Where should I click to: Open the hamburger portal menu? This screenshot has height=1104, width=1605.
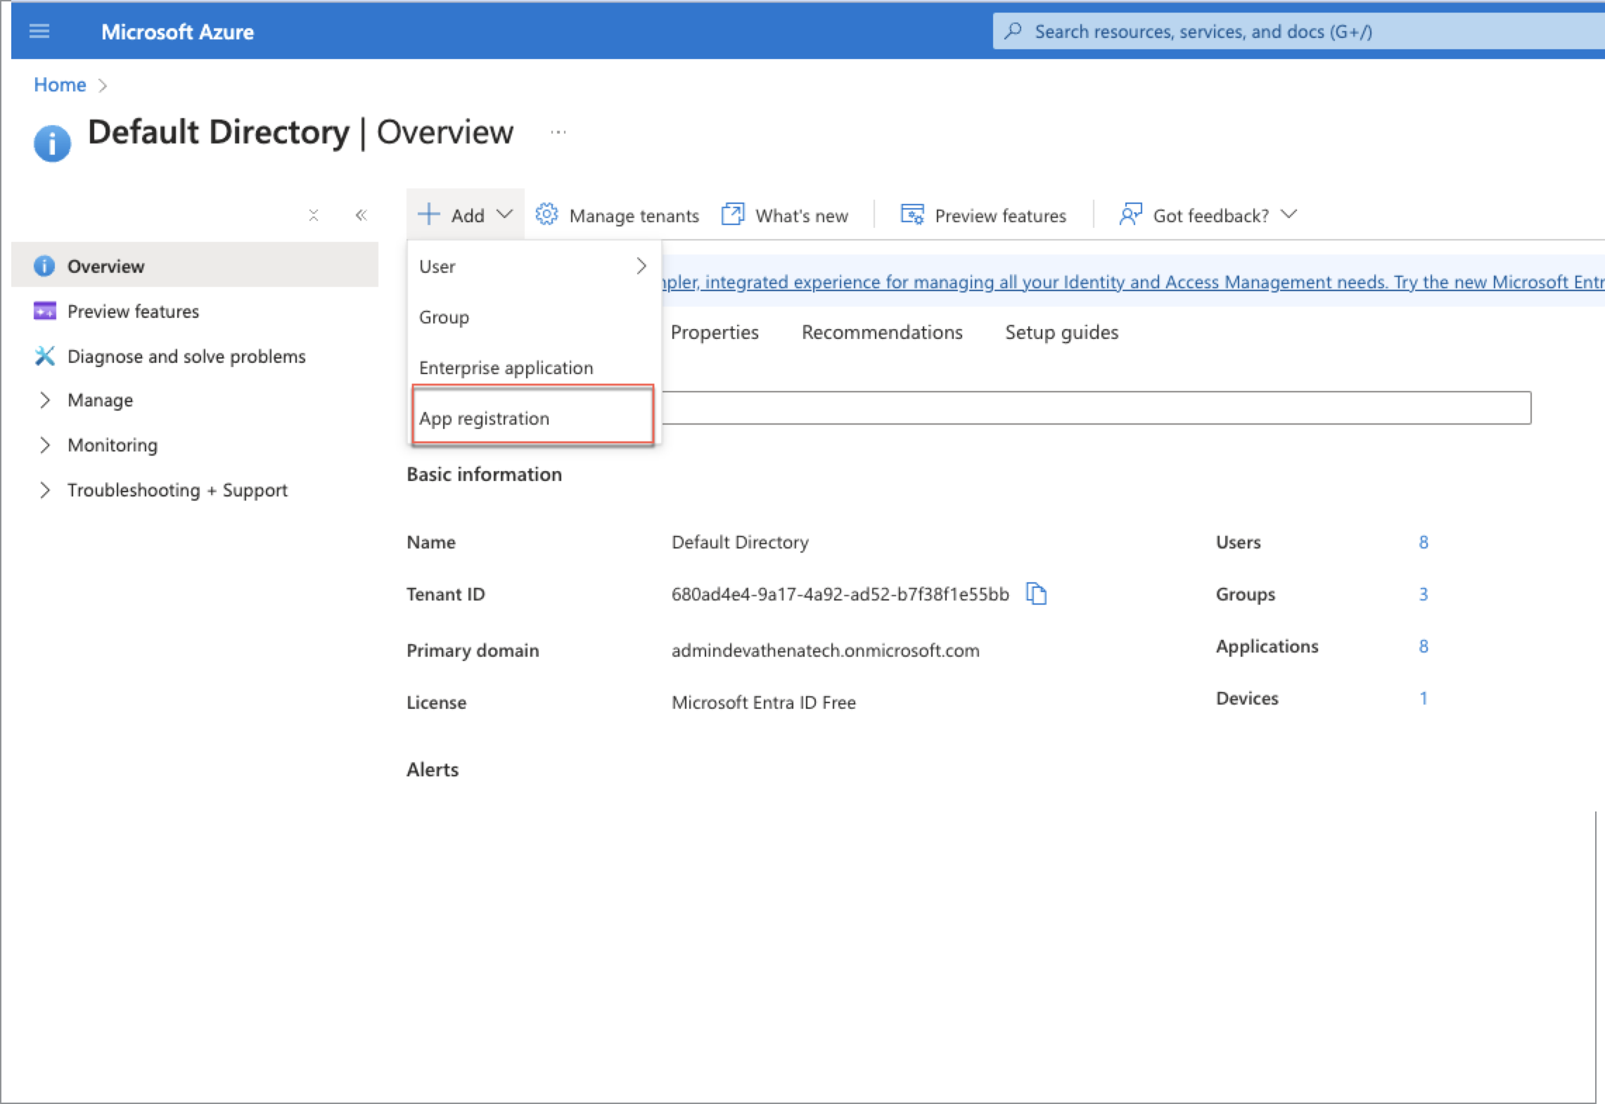coord(39,32)
